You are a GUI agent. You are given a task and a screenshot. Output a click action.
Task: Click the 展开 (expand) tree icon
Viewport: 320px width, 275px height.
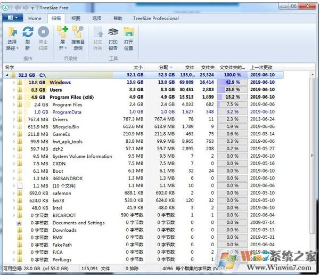pos(62,32)
